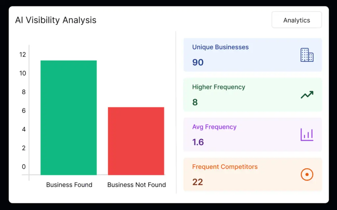This screenshot has height=210, width=337.
Task: Click the Unique Businesses value showing 90
Action: pos(197,62)
